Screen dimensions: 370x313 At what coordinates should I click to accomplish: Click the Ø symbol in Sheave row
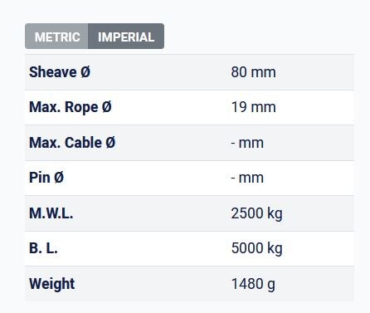pyautogui.click(x=85, y=72)
